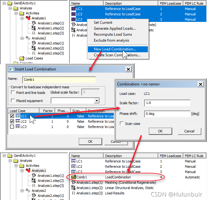
Task: Click LC3 load case icon in top list
Action: [x=73, y=19]
